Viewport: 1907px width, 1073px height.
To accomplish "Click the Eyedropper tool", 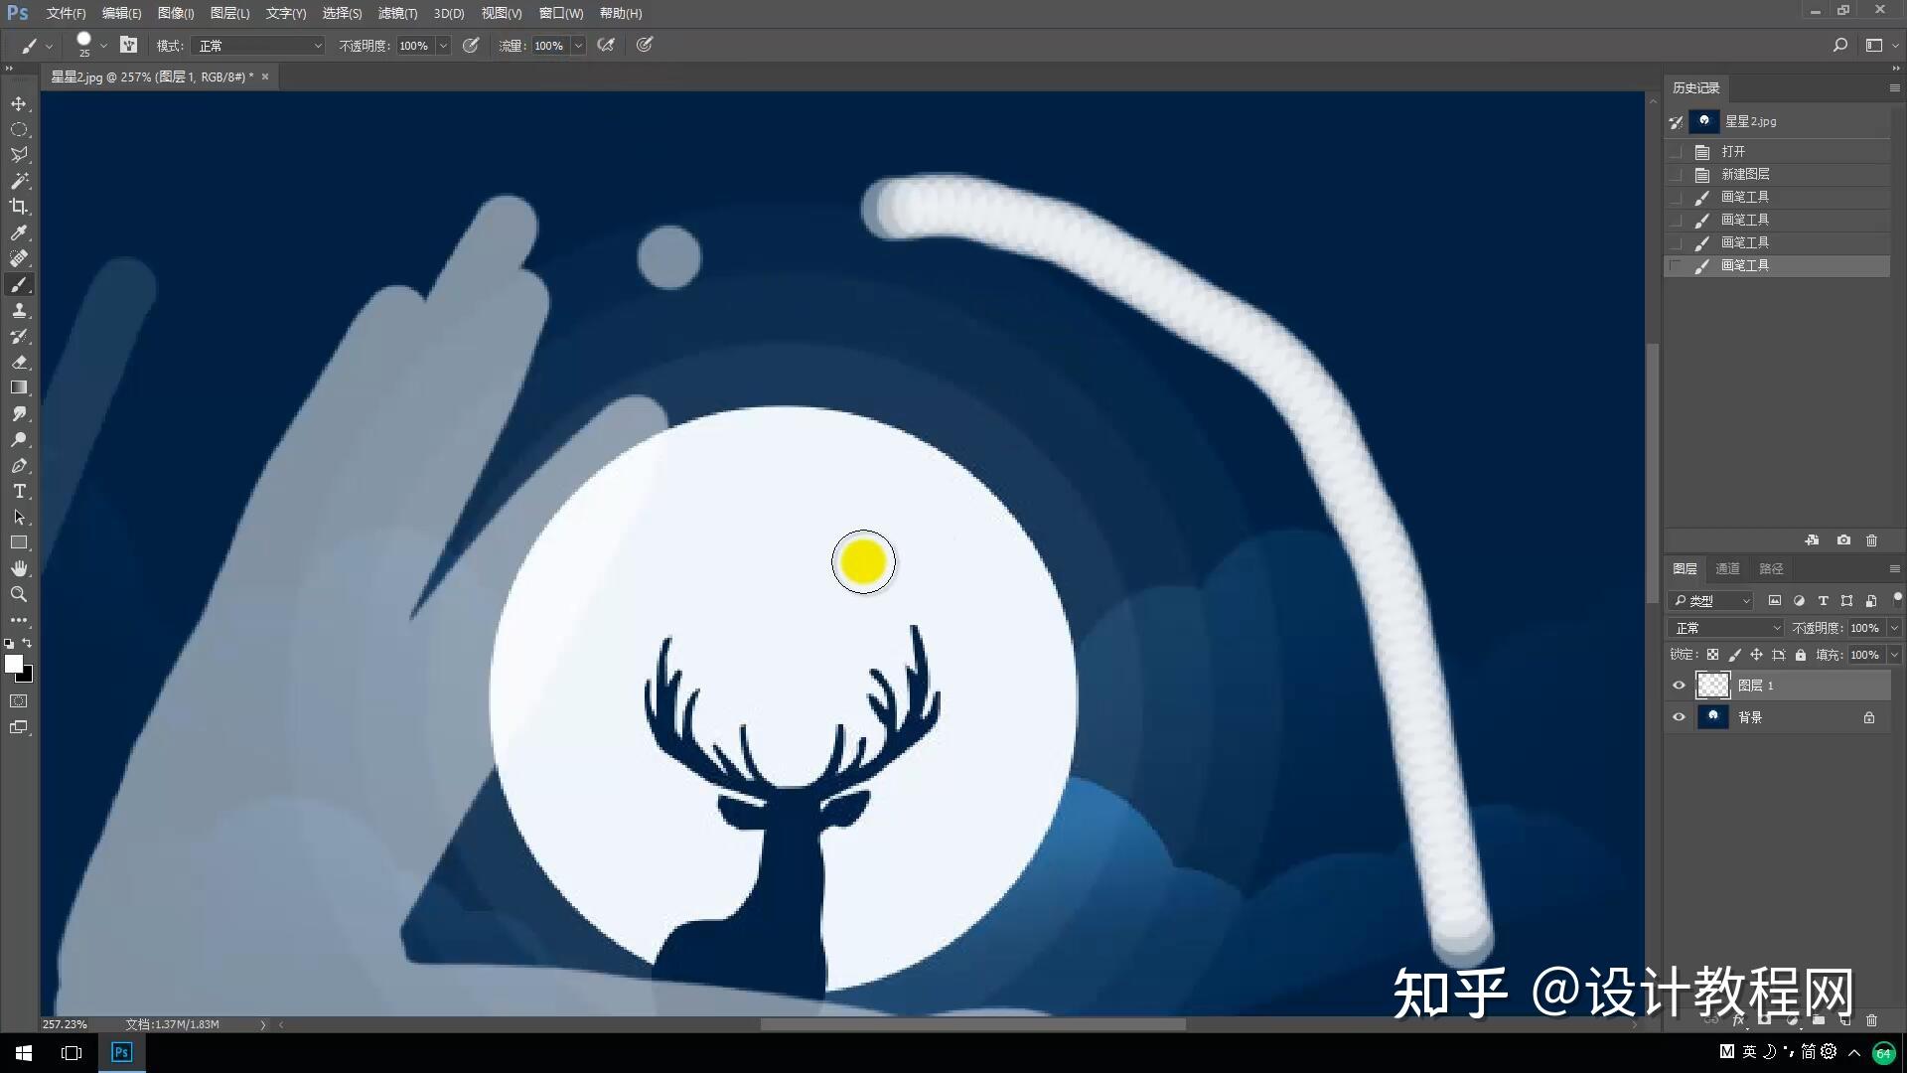I will click(x=19, y=232).
